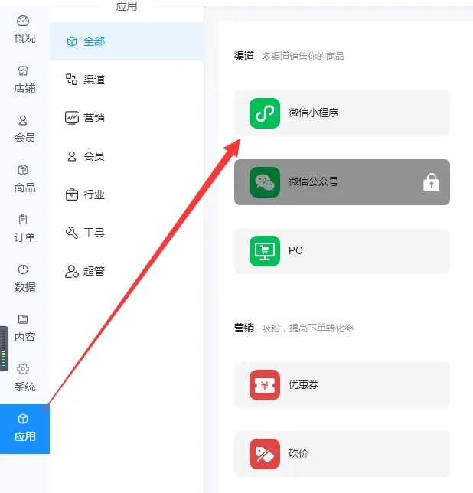Image resolution: width=473 pixels, height=493 pixels.
Task: Open 系统 settings gear icon
Action: click(x=23, y=369)
